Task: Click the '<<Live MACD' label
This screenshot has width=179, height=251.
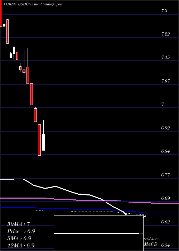Action: 151,241
